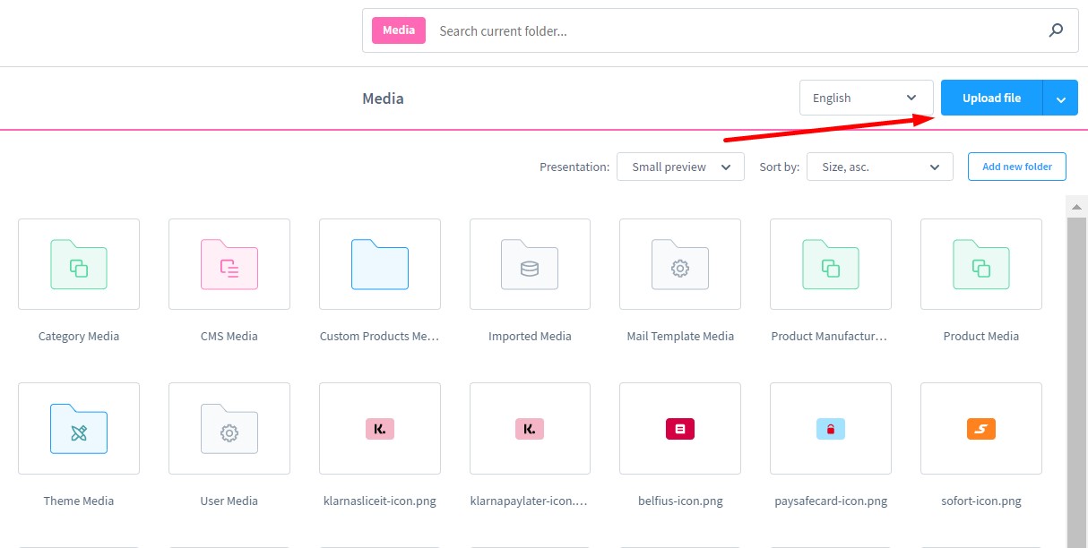This screenshot has height=548, width=1088.
Task: Click the Category Media label
Action: (79, 337)
